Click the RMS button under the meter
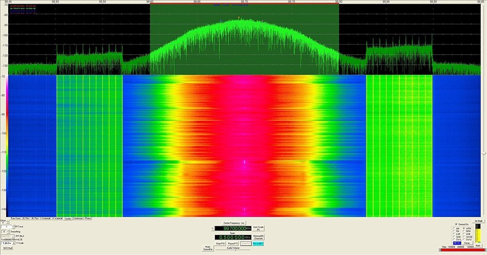 tap(478, 246)
